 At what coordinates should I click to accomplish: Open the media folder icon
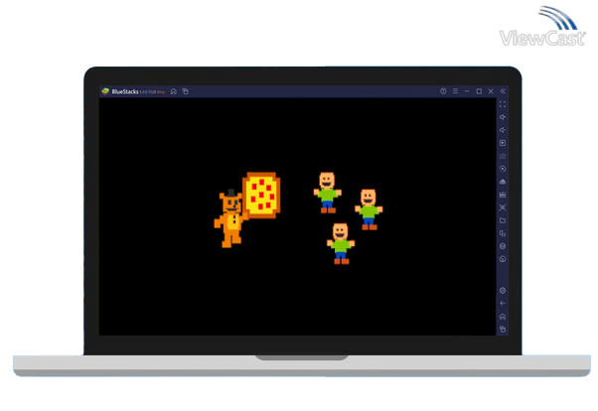click(x=503, y=220)
